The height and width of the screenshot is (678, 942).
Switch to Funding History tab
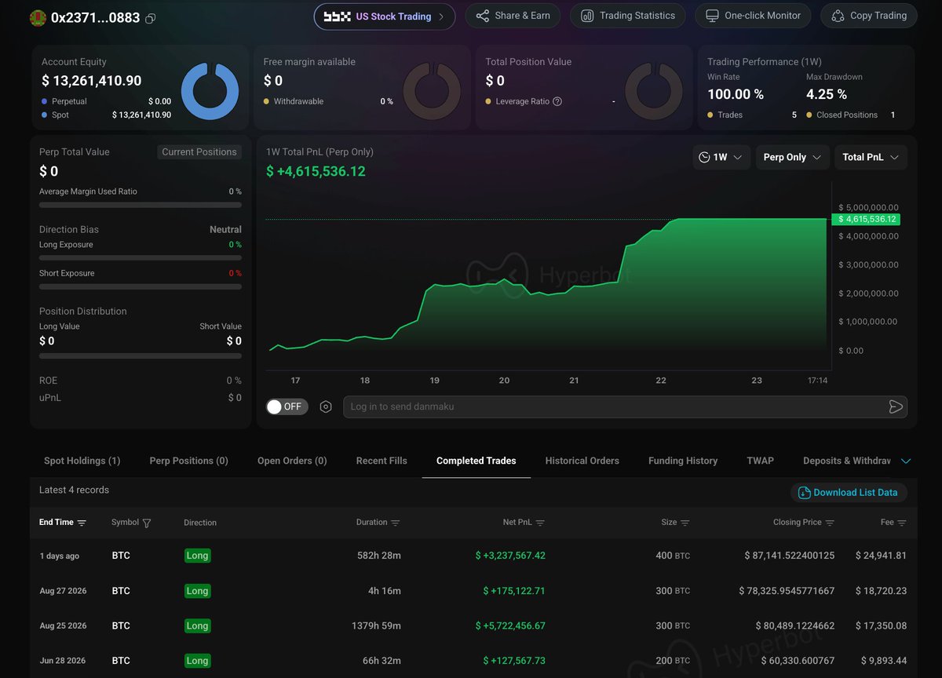click(683, 461)
